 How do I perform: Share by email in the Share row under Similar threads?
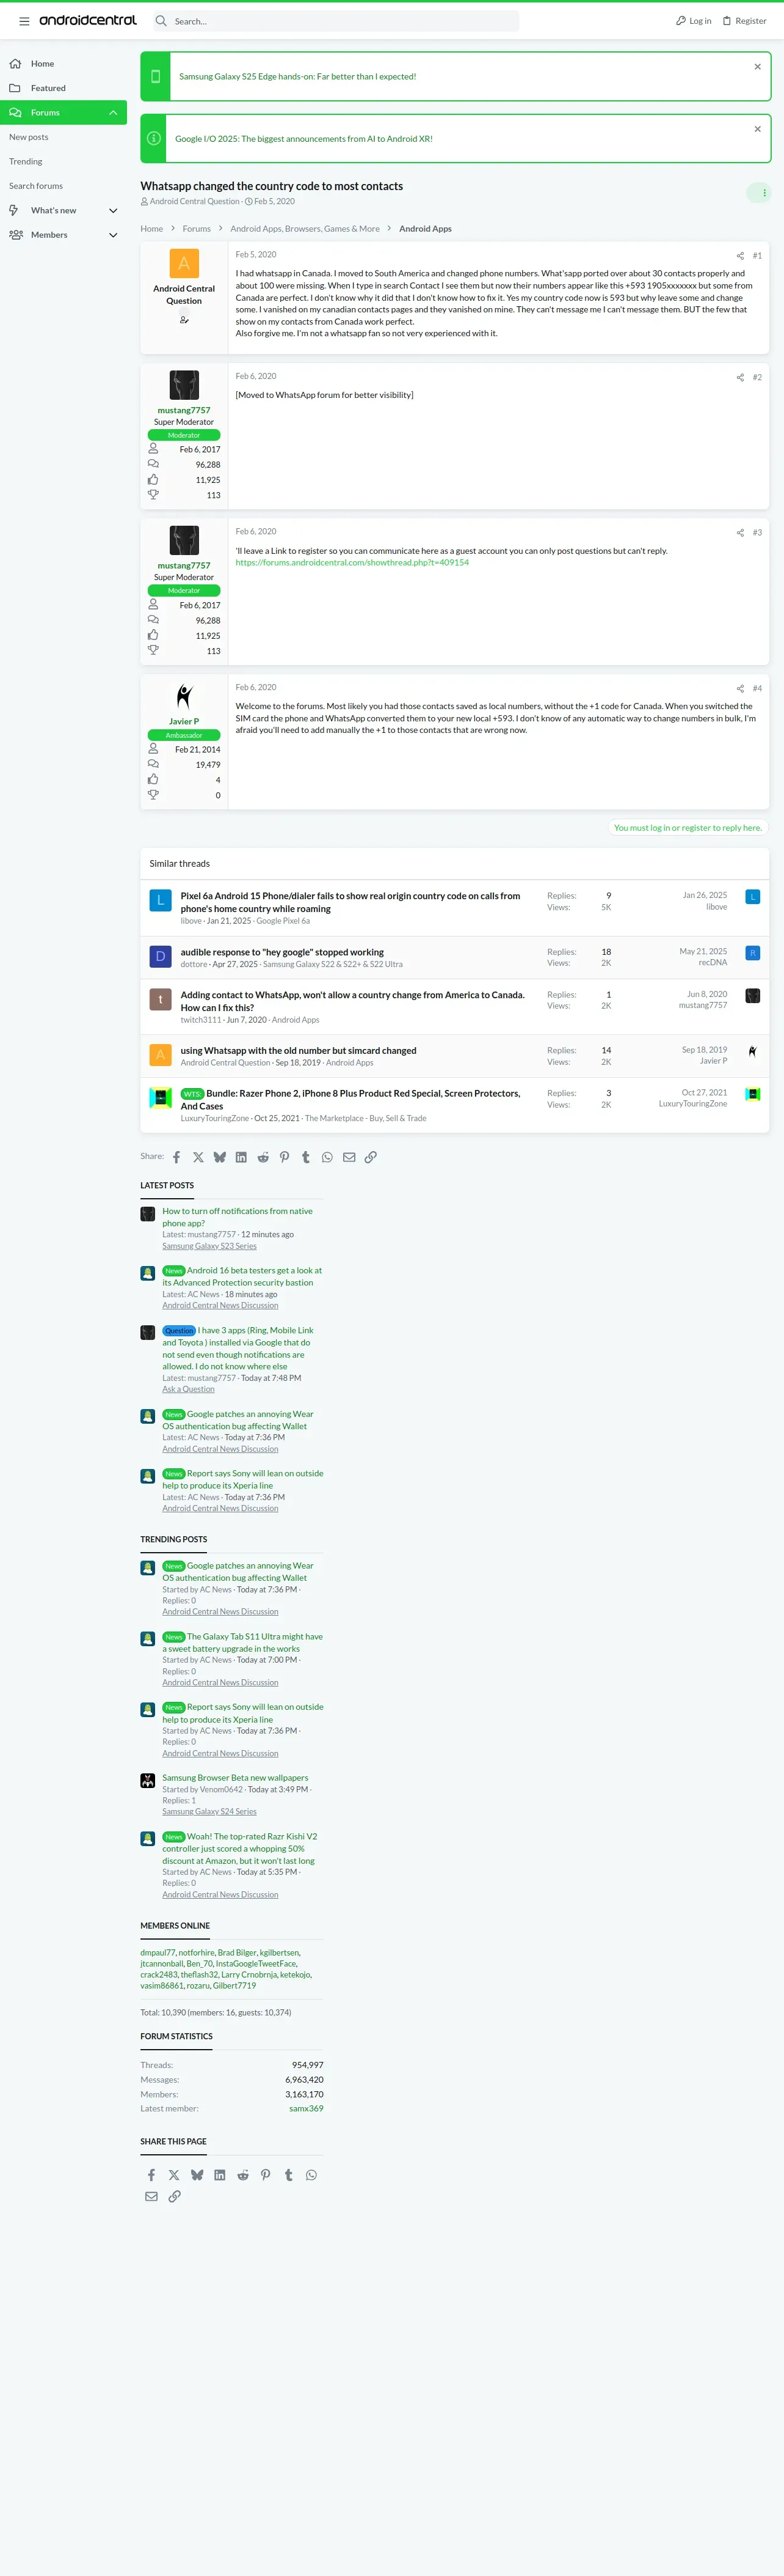(349, 1157)
